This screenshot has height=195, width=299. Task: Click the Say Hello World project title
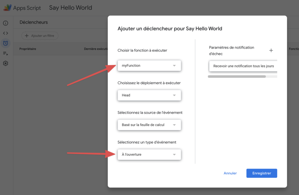[70, 8]
